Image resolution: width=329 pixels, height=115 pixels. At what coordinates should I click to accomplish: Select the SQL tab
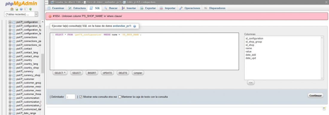point(95,8)
